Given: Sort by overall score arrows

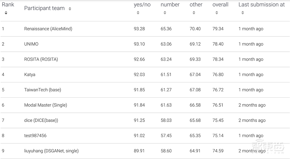Looking at the screenshot, I should [x=217, y=13].
